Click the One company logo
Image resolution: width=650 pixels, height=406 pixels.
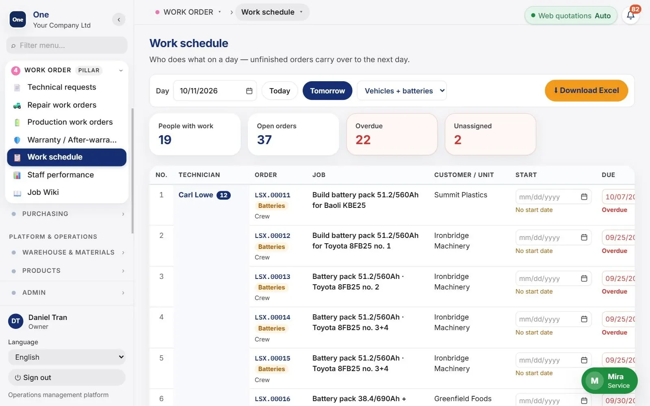[x=18, y=19]
